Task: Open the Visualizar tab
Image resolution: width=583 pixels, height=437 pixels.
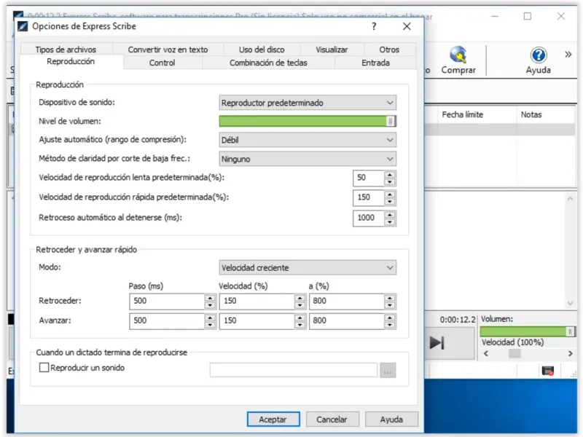Action: coord(332,50)
